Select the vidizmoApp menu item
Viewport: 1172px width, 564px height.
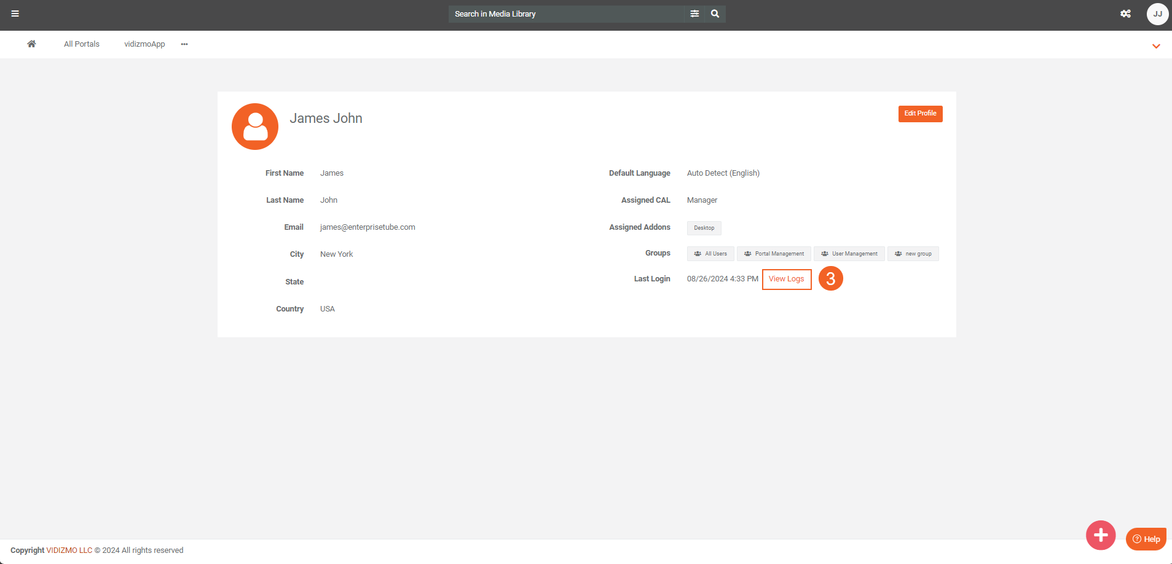click(144, 44)
